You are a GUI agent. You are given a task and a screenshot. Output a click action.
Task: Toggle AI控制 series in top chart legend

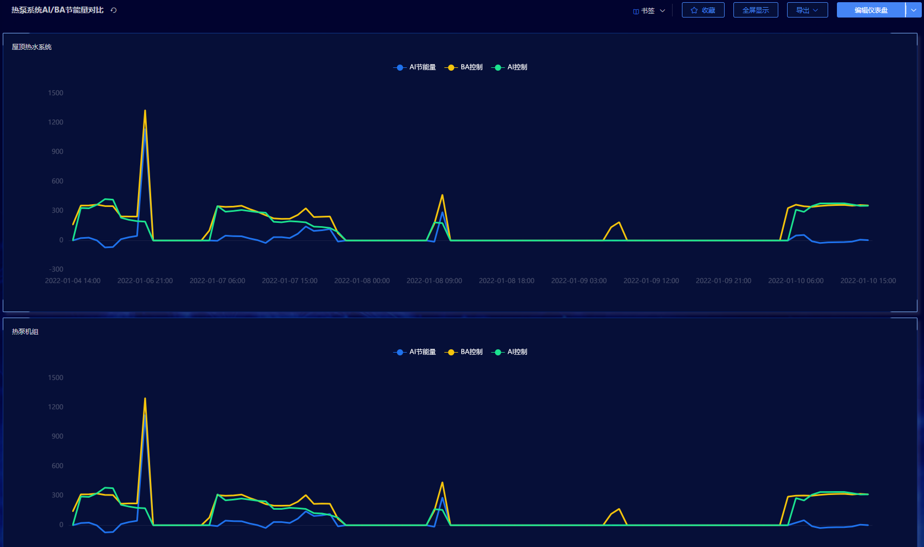click(x=517, y=67)
